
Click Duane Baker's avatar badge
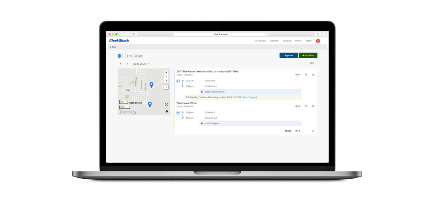point(119,56)
